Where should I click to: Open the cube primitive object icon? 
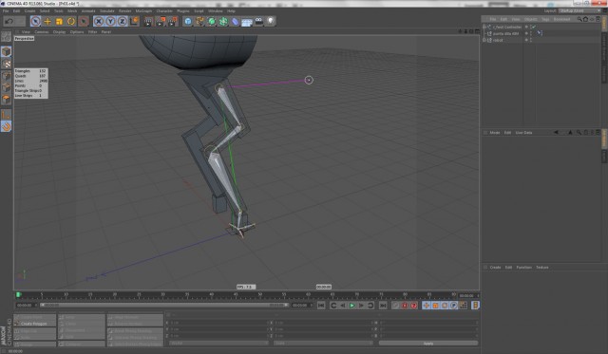point(188,21)
